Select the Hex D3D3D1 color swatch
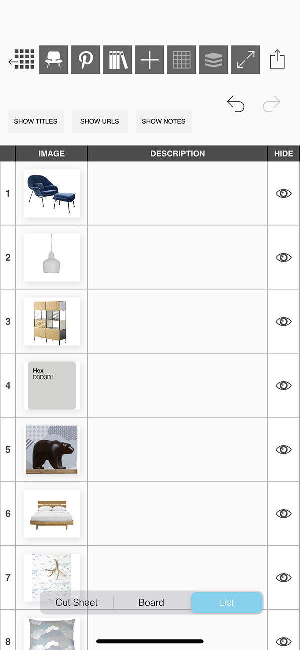The image size is (300, 650). click(52, 385)
